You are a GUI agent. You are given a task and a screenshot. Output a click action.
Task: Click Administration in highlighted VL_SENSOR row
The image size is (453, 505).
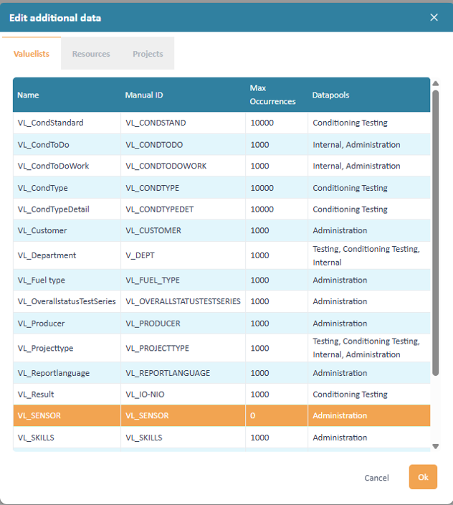(x=340, y=416)
